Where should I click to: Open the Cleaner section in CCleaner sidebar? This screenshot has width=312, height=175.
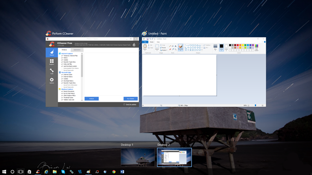(52, 52)
